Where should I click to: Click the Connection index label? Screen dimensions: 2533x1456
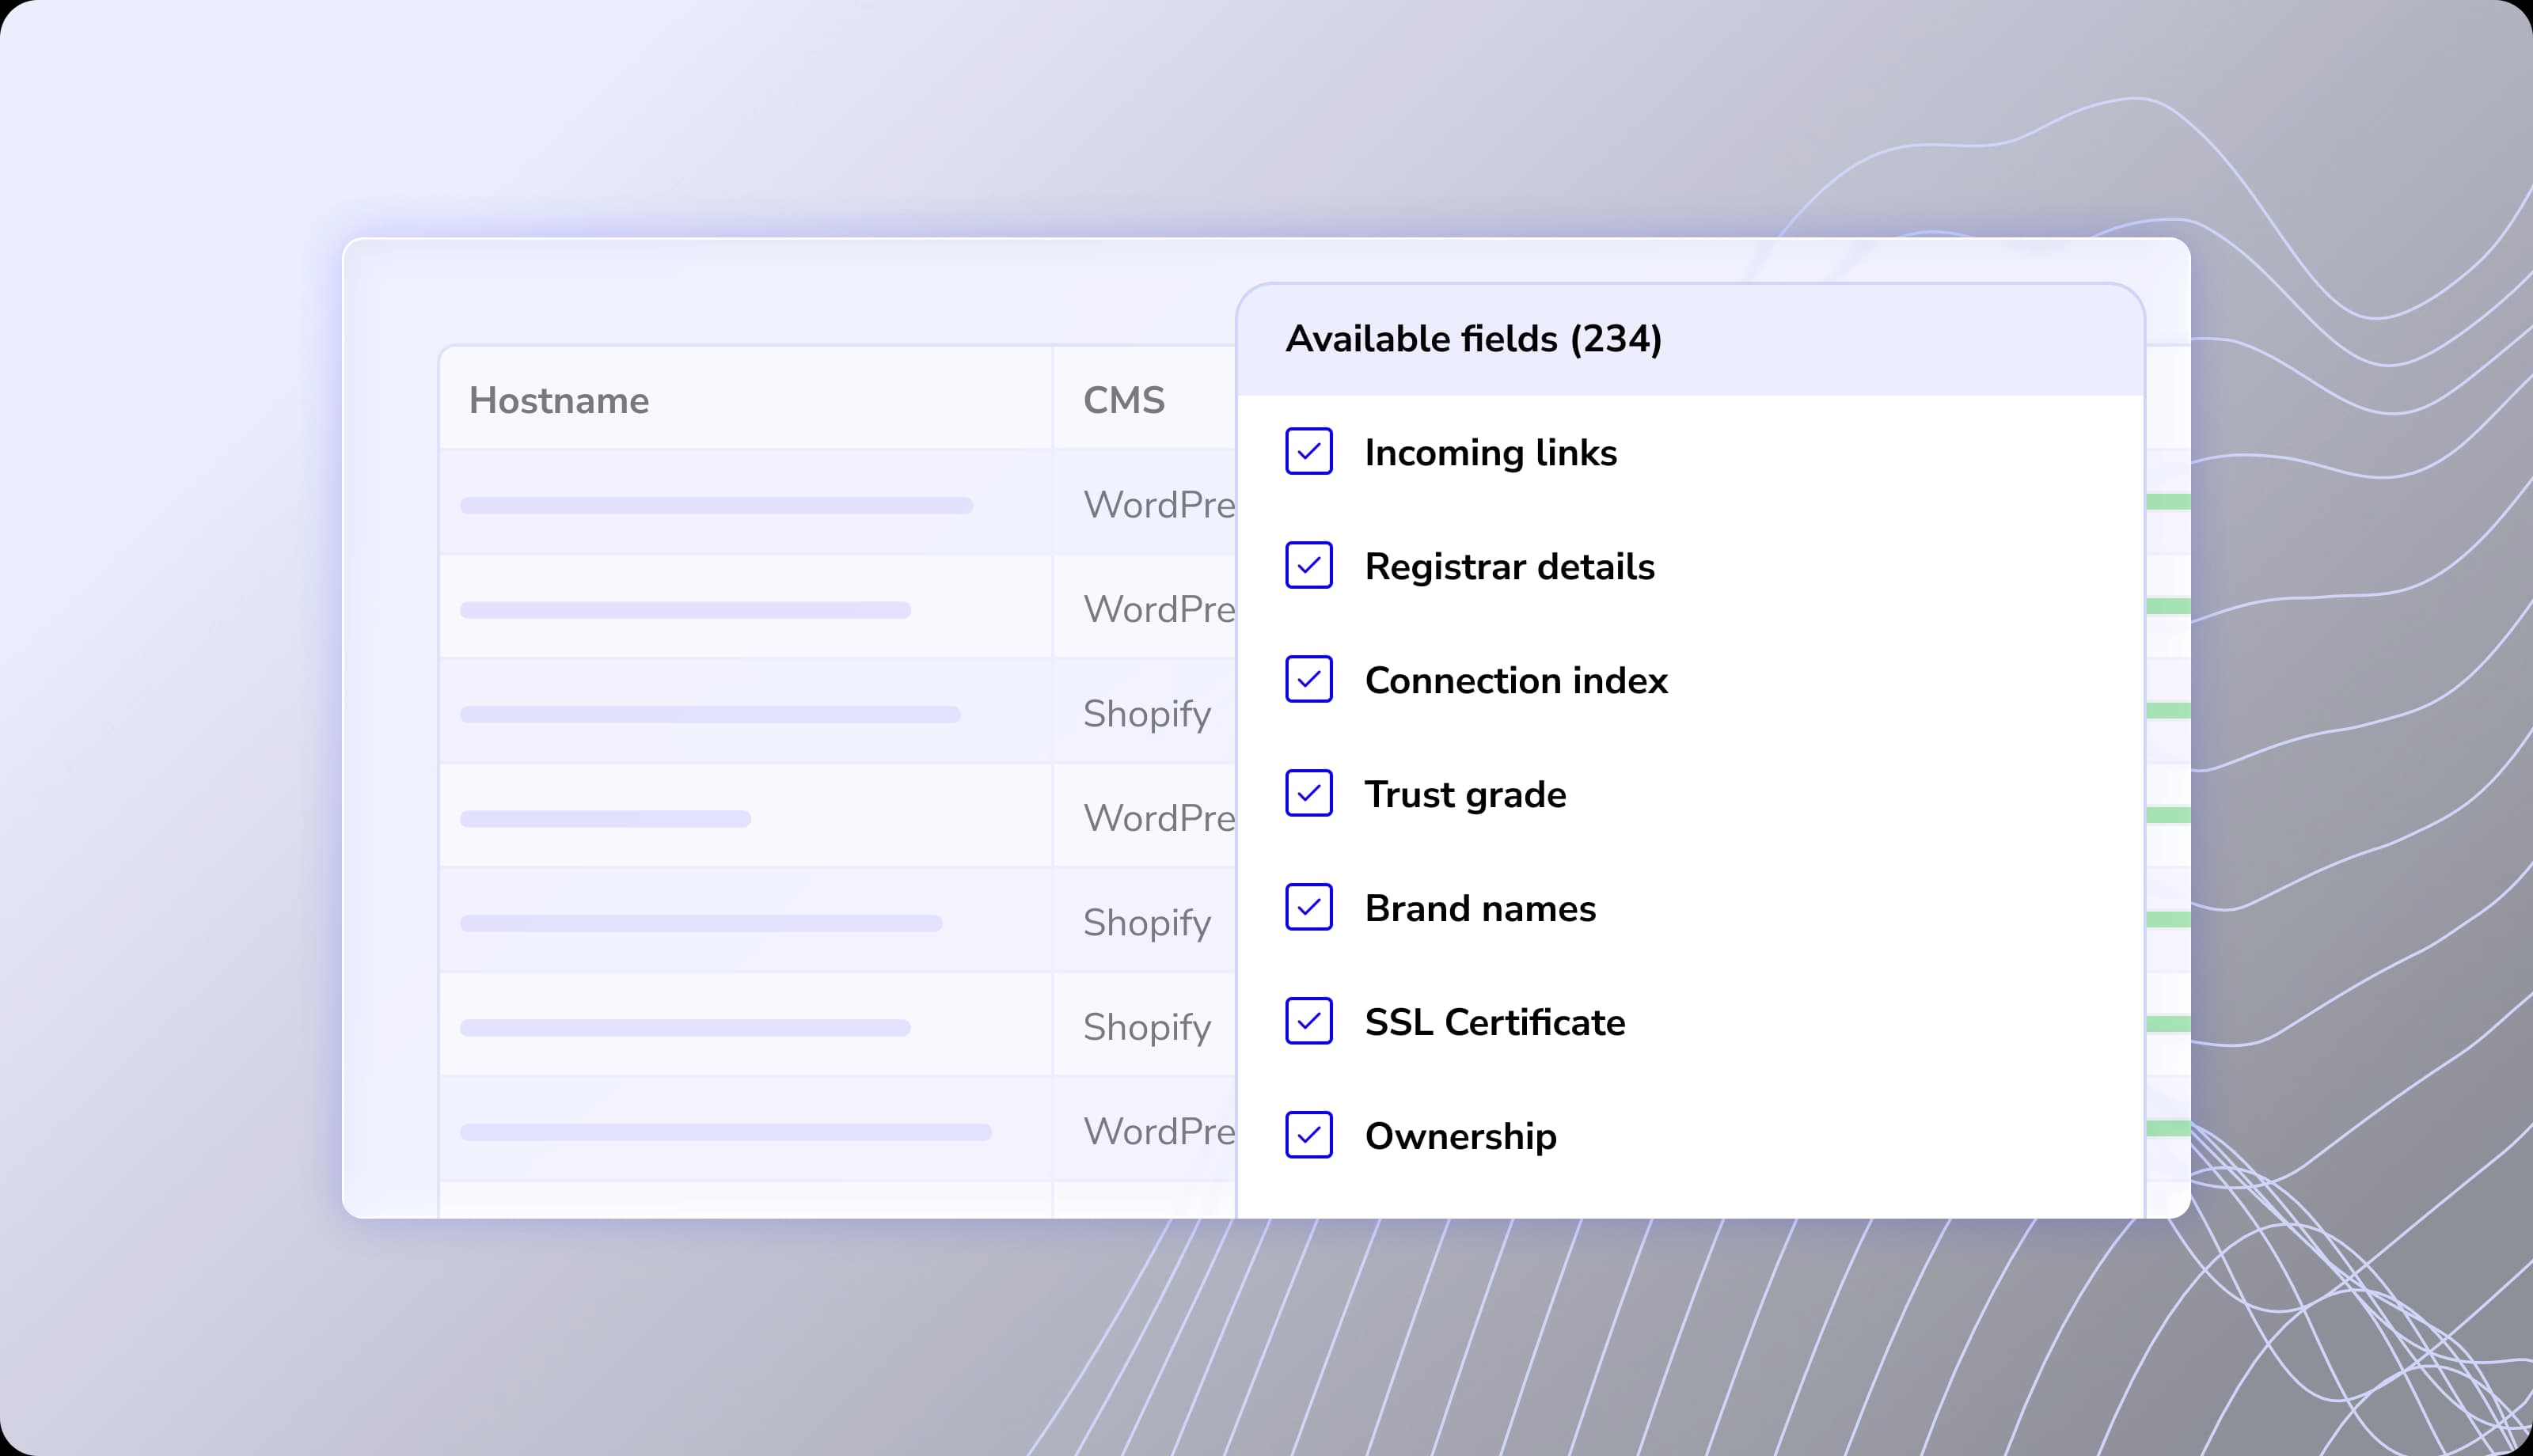[x=1515, y=681]
